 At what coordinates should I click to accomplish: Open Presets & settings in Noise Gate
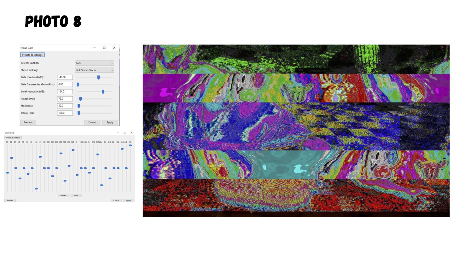[x=32, y=55]
